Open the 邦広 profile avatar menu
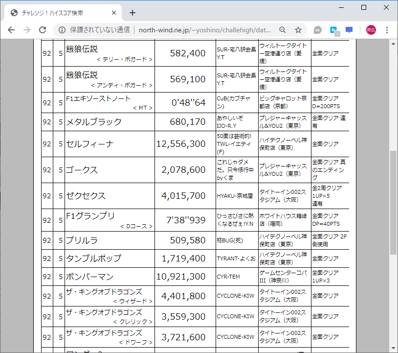The width and height of the screenshot is (398, 353). pyautogui.click(x=370, y=30)
